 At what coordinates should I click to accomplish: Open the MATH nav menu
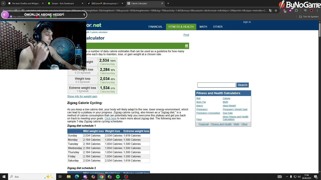pos(203,27)
